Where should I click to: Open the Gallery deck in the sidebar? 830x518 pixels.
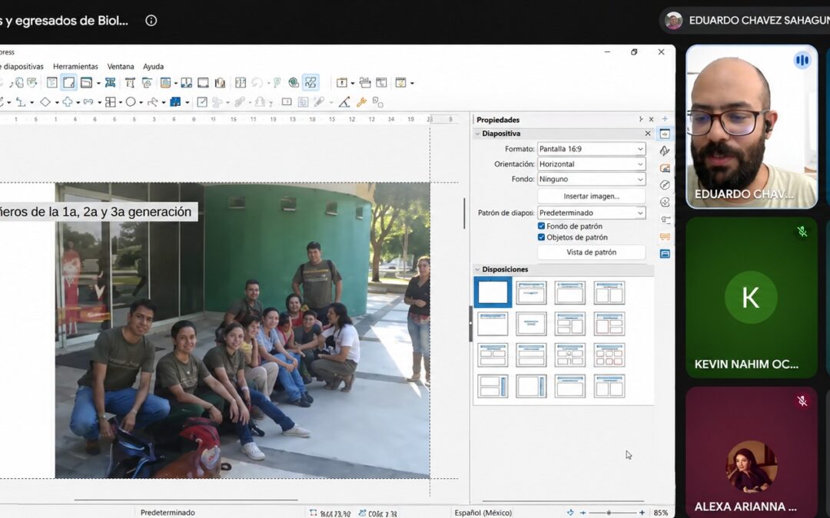[x=665, y=168]
